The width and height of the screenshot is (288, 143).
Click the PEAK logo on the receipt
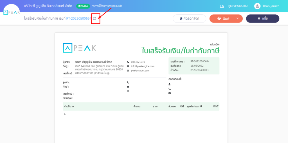point(79,48)
